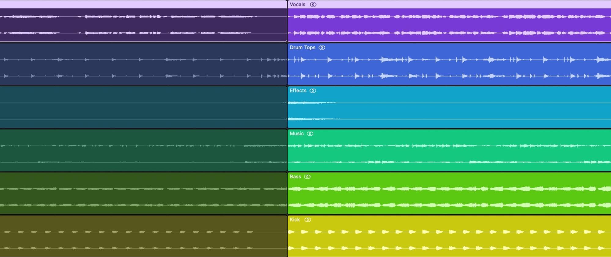Viewport: 611px width, 257px height.
Task: Click the loop icon on Kick region
Action: 308,220
